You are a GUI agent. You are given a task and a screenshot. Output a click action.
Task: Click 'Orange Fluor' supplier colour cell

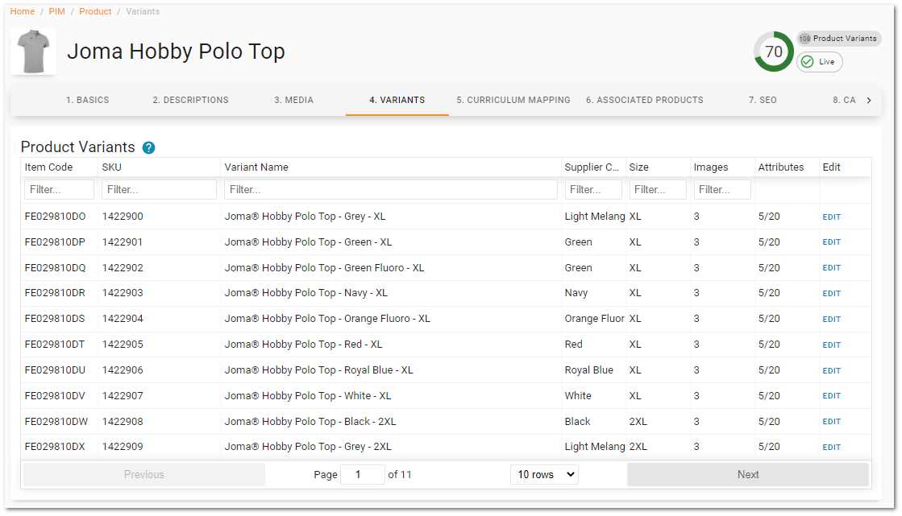coord(594,319)
